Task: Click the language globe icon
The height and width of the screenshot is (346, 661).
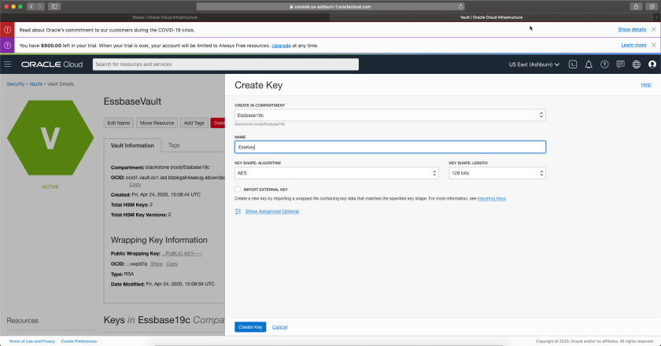Action: coord(636,64)
